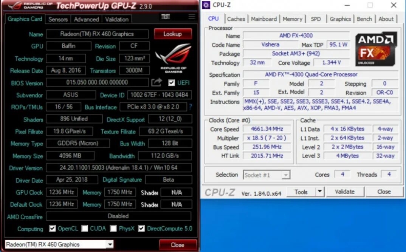The height and width of the screenshot is (252, 406).
Task: Click the GPU Name field Radeon RX 460
Action: point(97,34)
